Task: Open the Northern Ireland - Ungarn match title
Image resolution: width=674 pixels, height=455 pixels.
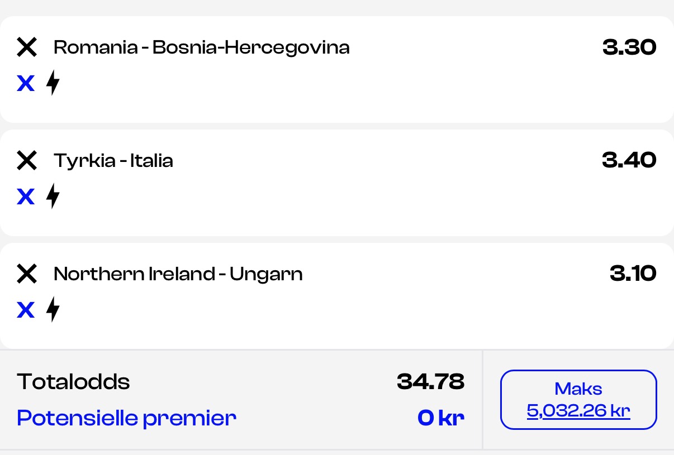Action: 178,274
